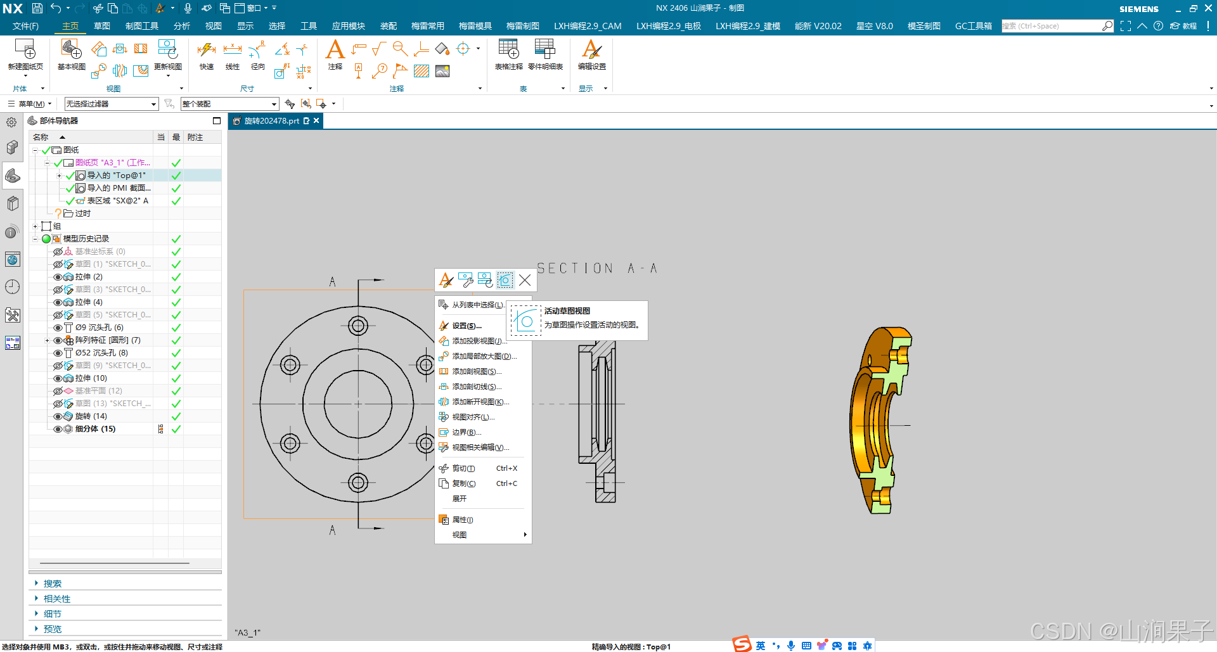Open the sidebar settings gear icon

(x=11, y=122)
